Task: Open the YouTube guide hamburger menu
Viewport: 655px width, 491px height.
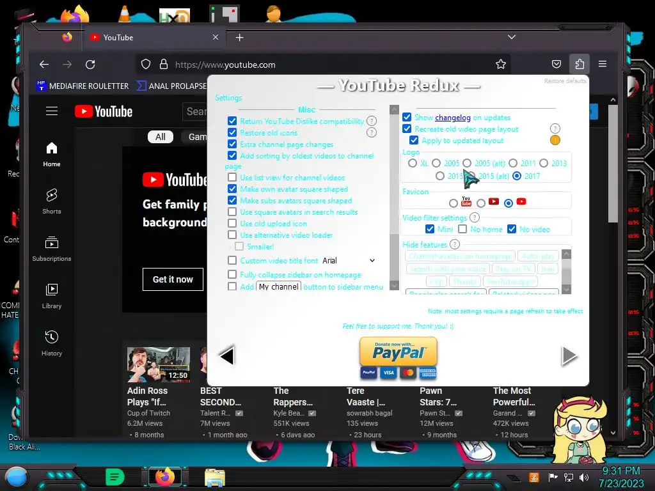Action: (x=52, y=111)
